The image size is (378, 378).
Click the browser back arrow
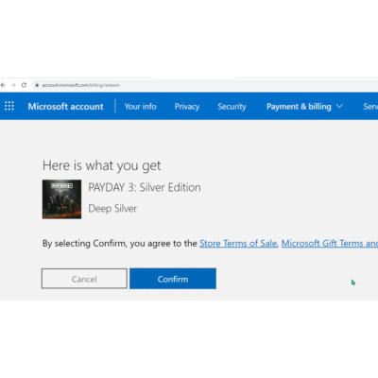(3, 85)
